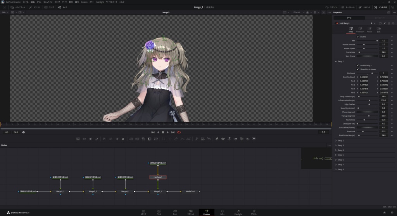Switch to the About tab
Screen dimensions: 397x216
pos(369,30)
